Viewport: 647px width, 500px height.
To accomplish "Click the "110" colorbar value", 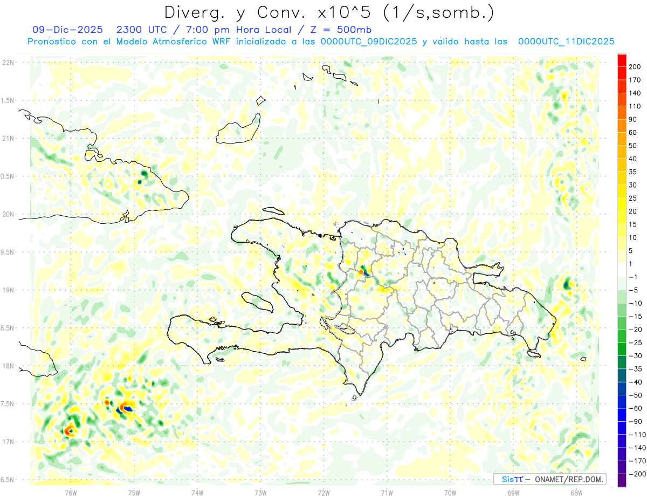I will [x=635, y=106].
